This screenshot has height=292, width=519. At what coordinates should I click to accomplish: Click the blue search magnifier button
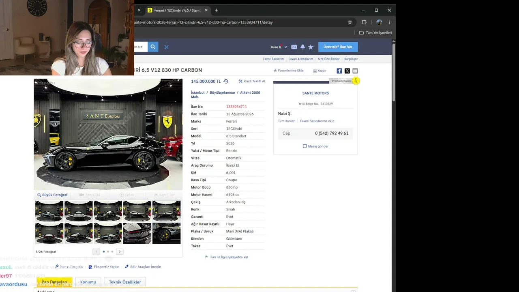coord(153,47)
